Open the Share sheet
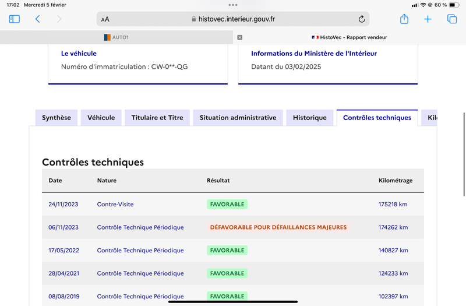This screenshot has height=306, width=466. (x=404, y=19)
